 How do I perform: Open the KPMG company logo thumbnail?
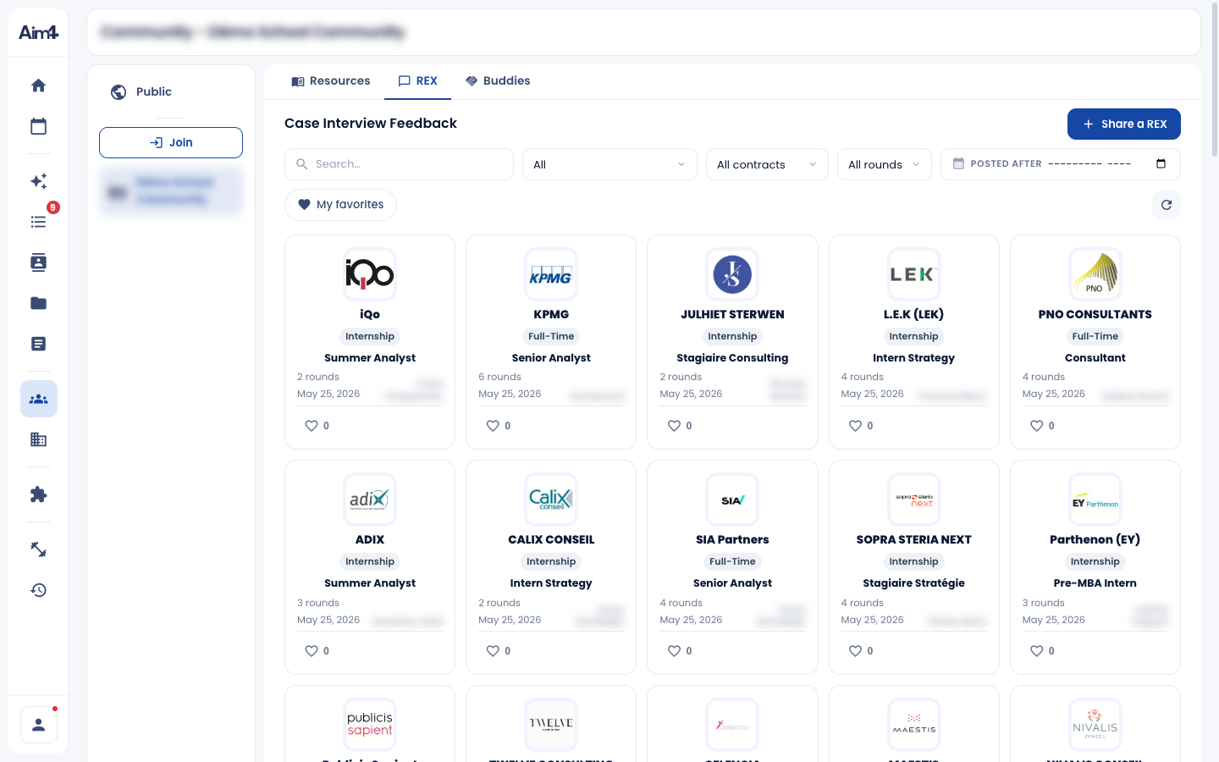click(x=551, y=274)
